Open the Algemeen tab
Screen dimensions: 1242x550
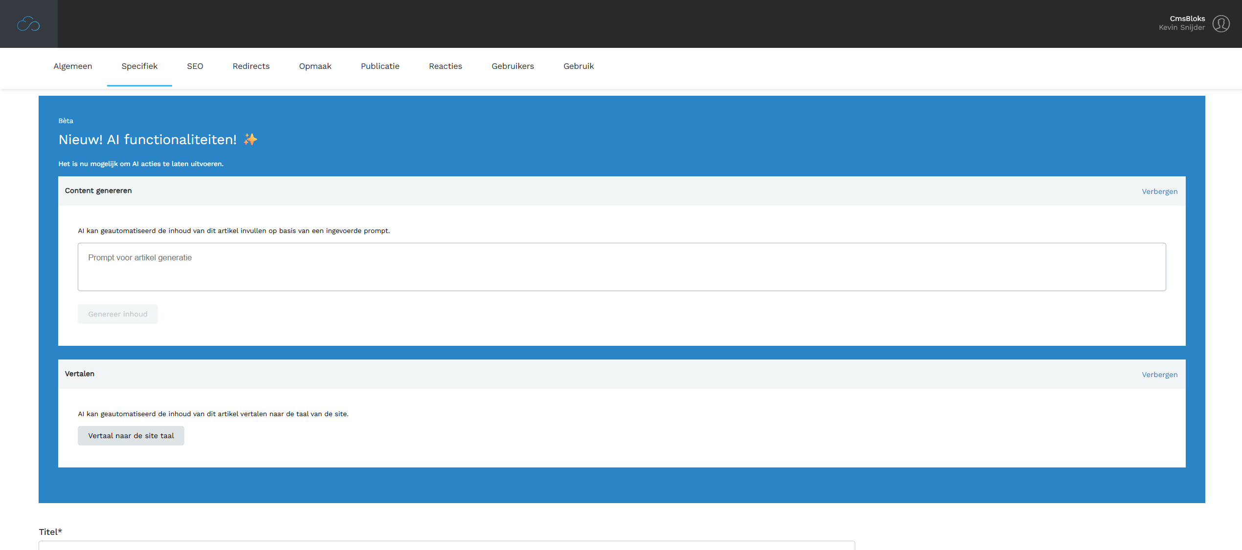73,66
